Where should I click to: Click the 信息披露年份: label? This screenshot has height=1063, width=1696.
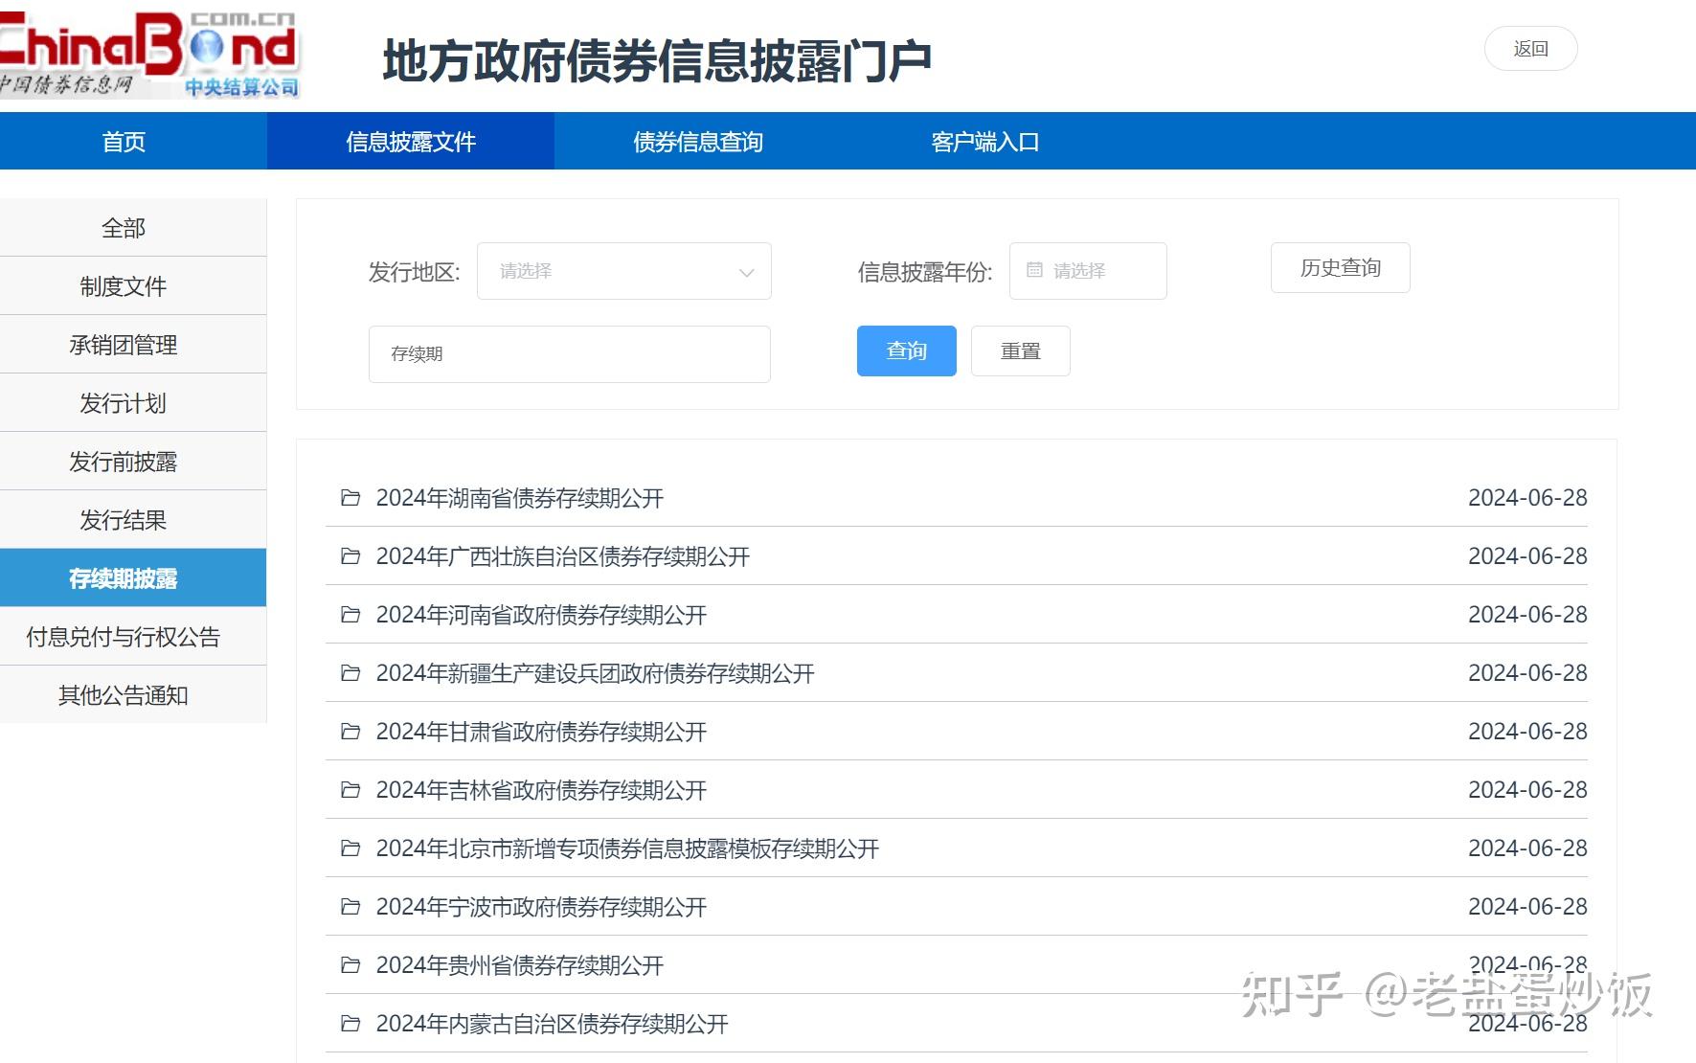(924, 273)
